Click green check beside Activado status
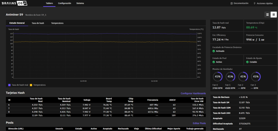Image resolution: width=278 pixels, height=131 pixels. coord(214,51)
